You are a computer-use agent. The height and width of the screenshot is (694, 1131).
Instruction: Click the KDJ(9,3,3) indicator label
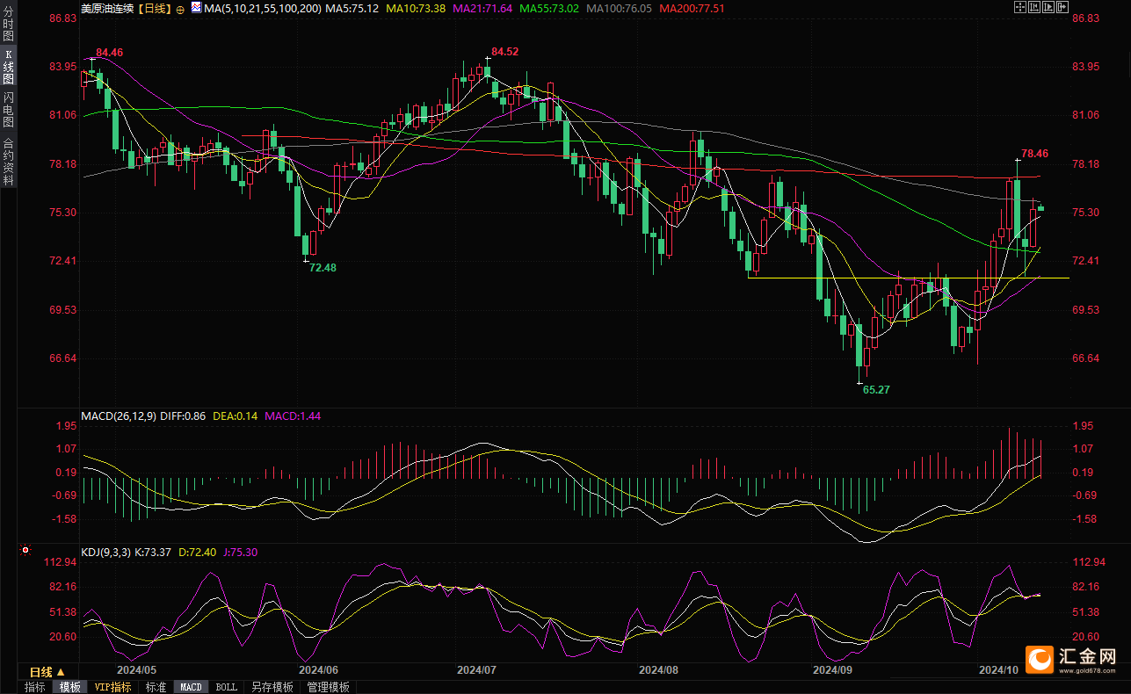[x=105, y=553]
